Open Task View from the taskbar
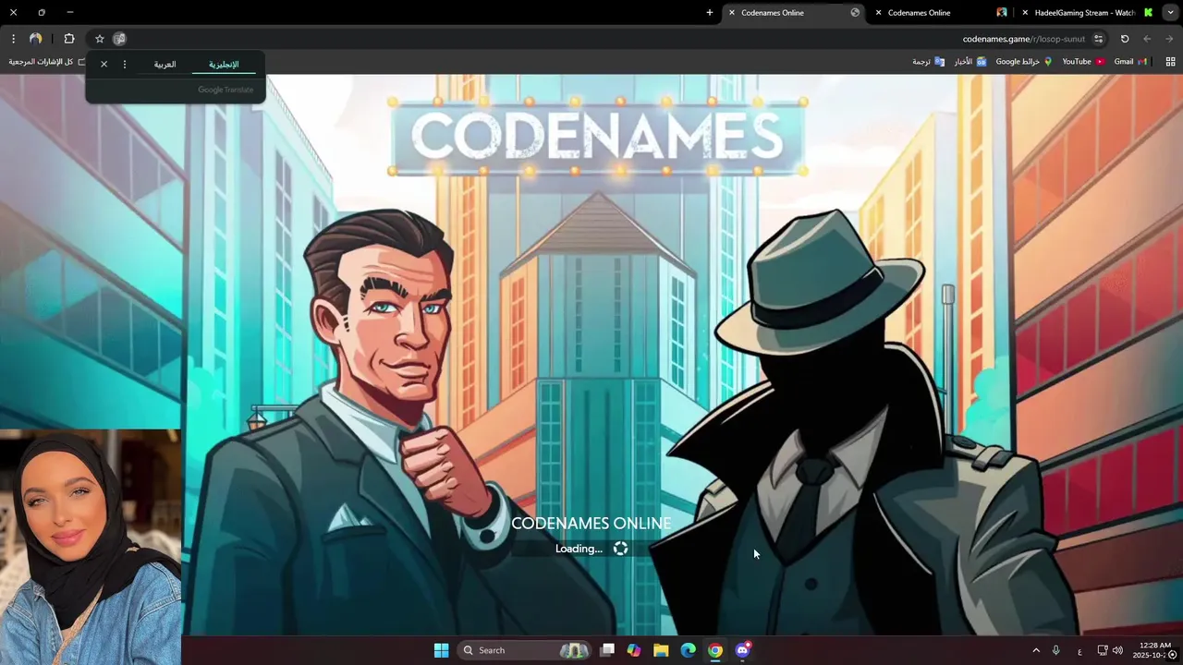The width and height of the screenshot is (1183, 665). [607, 650]
